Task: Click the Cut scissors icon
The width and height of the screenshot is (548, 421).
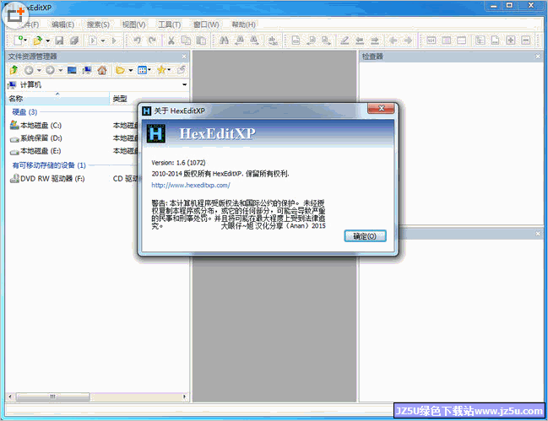Action: click(171, 40)
